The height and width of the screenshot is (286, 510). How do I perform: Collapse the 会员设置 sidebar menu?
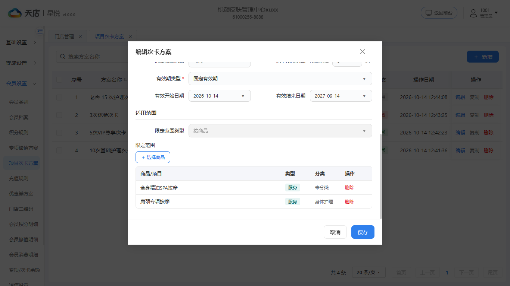[22, 83]
